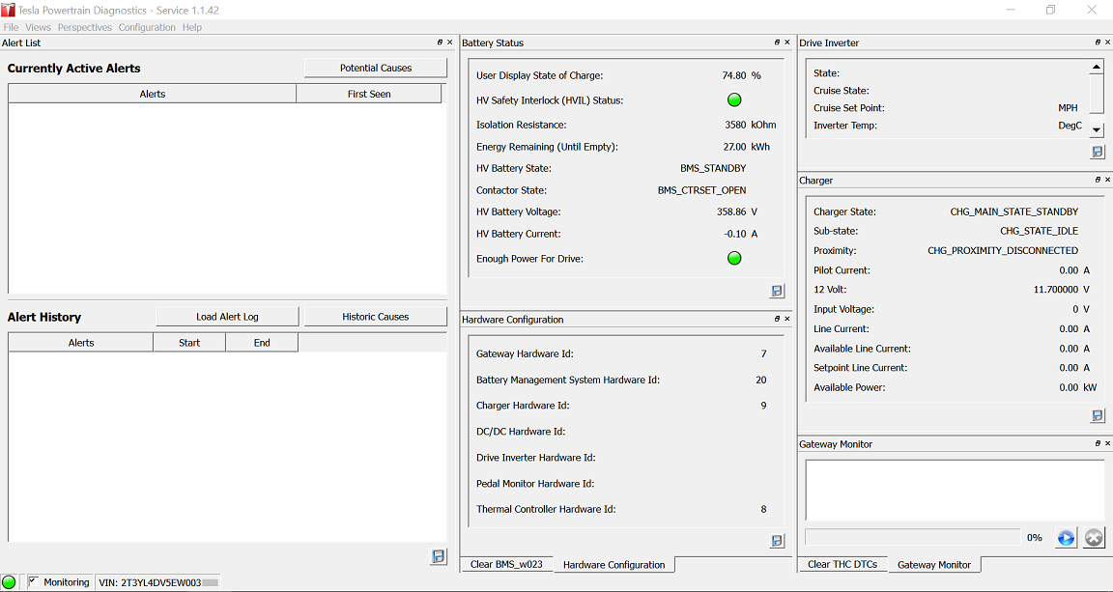Open the Perspectives menu
Image resolution: width=1113 pixels, height=592 pixels.
pyautogui.click(x=85, y=27)
